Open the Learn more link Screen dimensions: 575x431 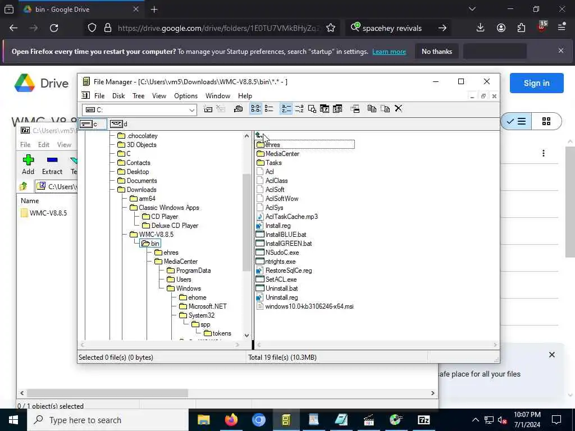(389, 52)
